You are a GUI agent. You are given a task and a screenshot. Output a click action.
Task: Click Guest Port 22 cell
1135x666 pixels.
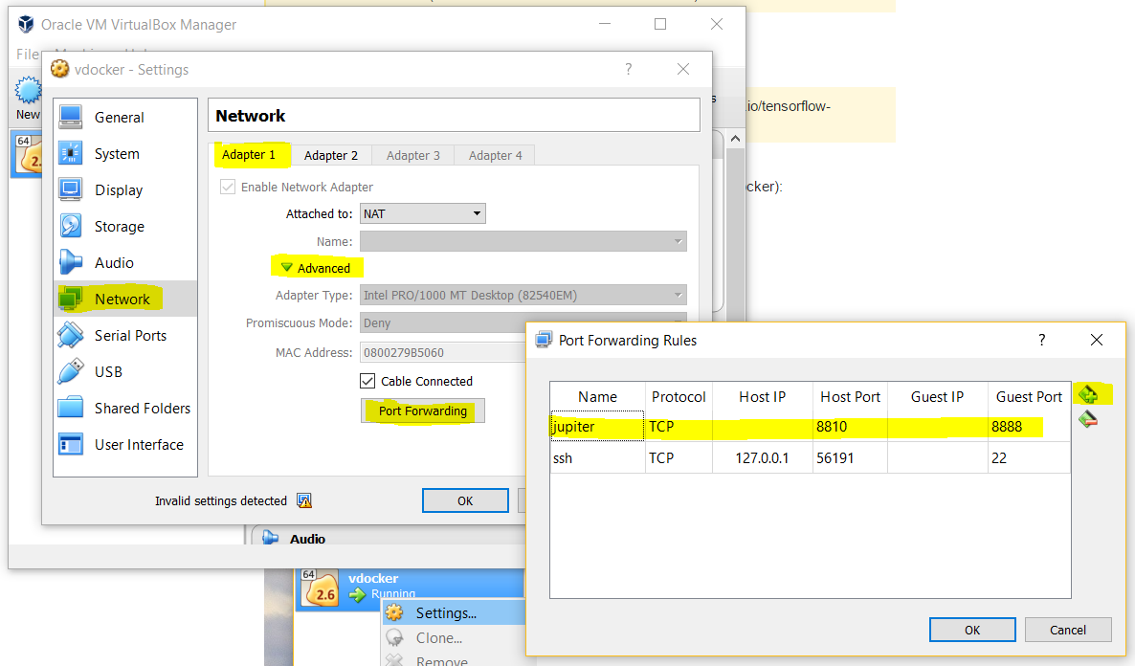(1029, 457)
